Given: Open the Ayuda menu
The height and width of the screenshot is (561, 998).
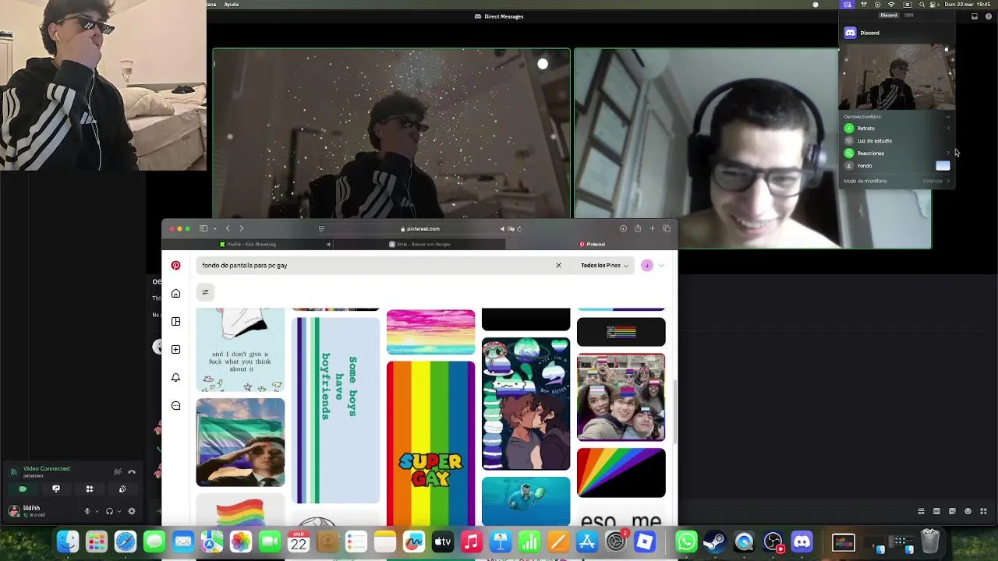Looking at the screenshot, I should [x=232, y=5].
